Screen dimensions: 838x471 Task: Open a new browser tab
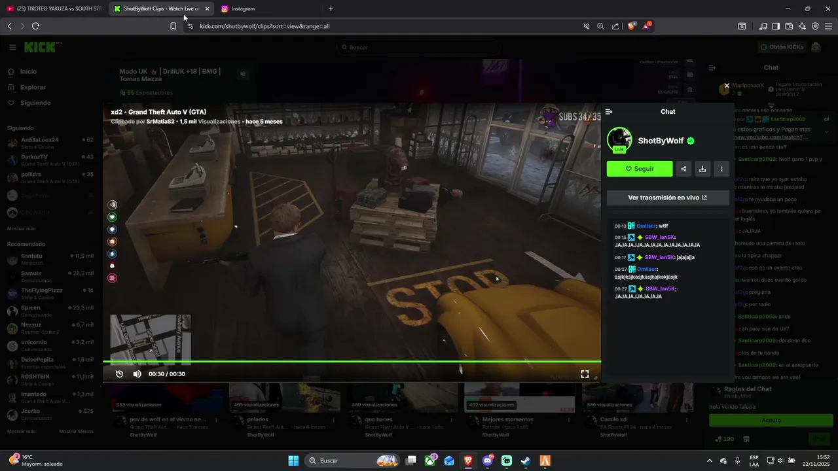331,9
